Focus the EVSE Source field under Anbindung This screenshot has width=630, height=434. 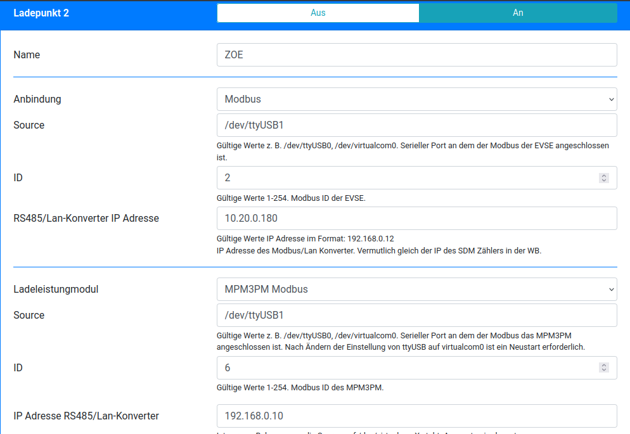coord(416,125)
